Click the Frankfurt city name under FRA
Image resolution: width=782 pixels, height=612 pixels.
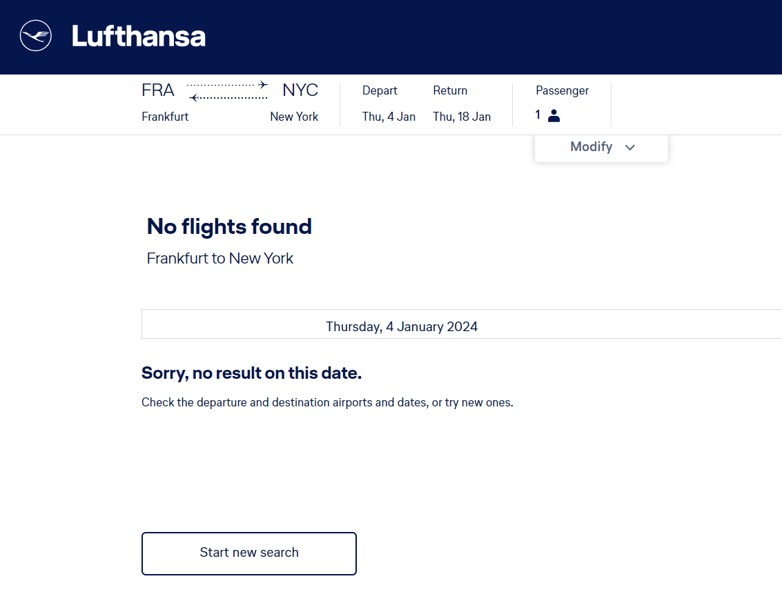(165, 117)
